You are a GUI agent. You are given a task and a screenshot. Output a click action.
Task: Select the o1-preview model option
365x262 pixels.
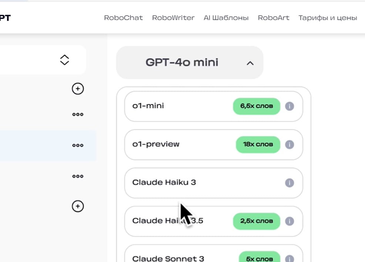214,145
